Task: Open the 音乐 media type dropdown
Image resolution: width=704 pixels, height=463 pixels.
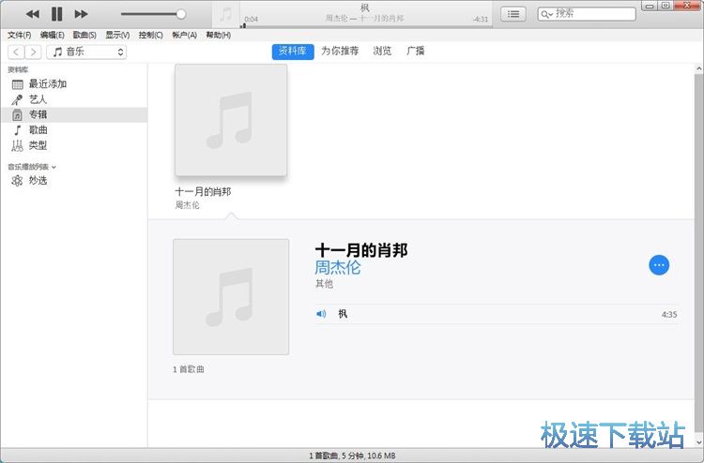Action: click(86, 52)
